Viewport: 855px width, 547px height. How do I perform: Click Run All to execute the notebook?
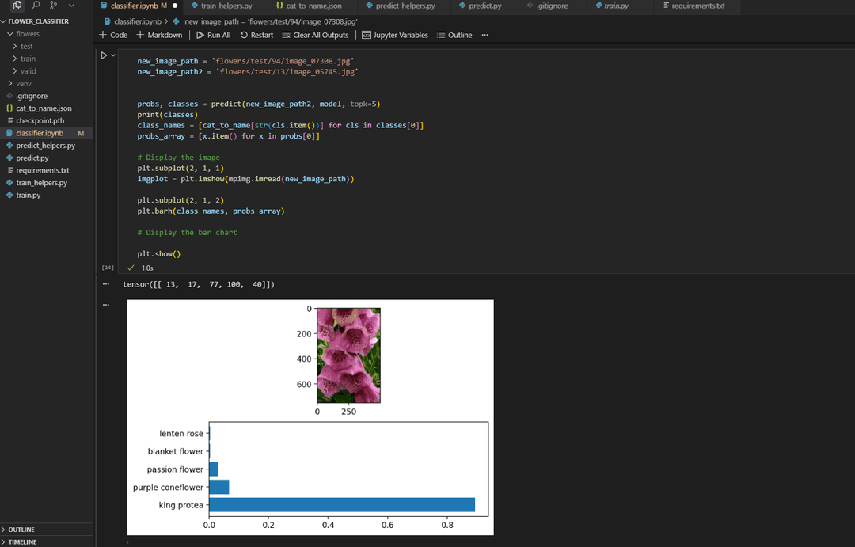tap(214, 35)
